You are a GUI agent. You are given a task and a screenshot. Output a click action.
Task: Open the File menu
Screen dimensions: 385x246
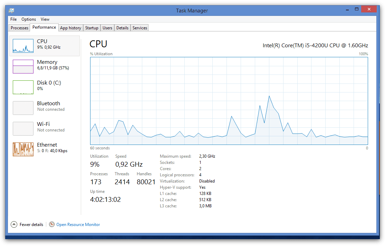point(13,19)
